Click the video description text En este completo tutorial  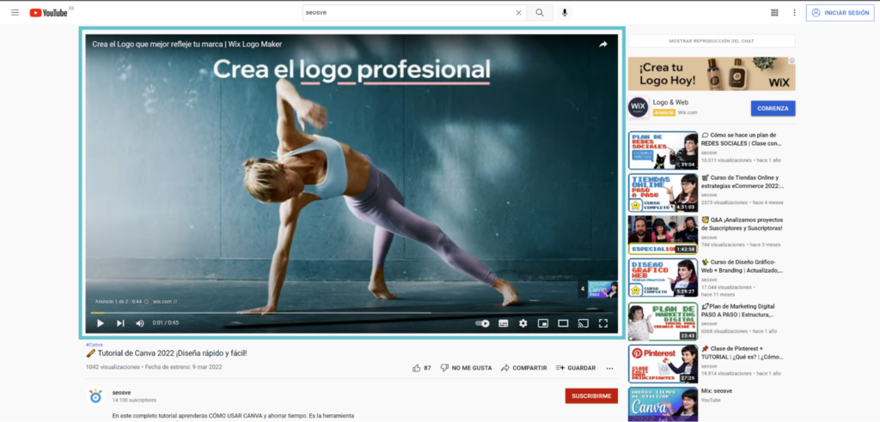point(233,416)
